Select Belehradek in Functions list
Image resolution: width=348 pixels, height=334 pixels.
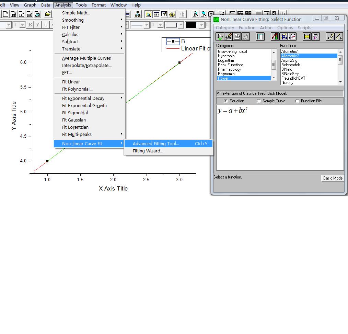(x=309, y=65)
